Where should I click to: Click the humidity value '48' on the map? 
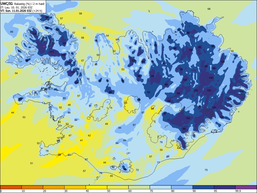[x=69, y=105]
